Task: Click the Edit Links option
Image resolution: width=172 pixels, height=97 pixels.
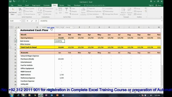Action: click(47, 14)
